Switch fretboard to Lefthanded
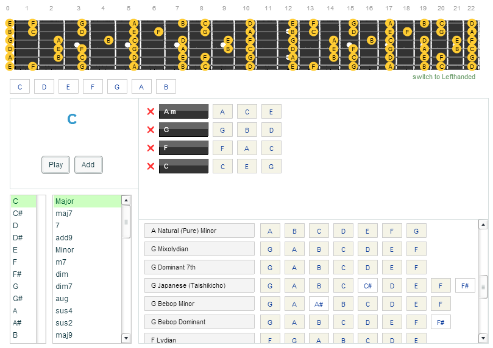 coord(444,77)
